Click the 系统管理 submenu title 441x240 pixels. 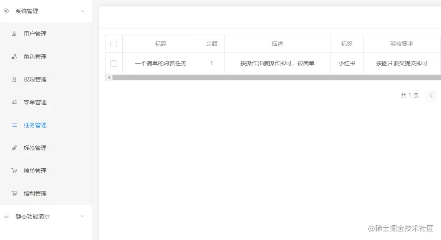click(46, 11)
